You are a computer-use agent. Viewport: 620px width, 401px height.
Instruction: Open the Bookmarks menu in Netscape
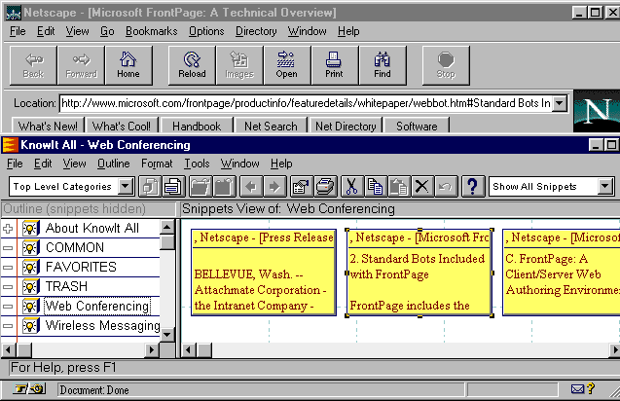pyautogui.click(x=151, y=31)
